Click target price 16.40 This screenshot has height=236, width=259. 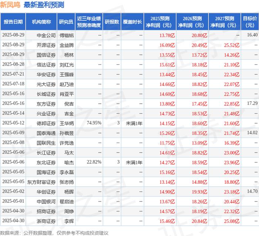(252, 35)
